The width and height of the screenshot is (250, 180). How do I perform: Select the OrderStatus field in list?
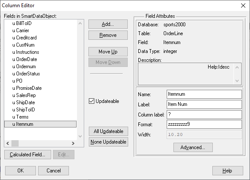[x=40, y=74]
